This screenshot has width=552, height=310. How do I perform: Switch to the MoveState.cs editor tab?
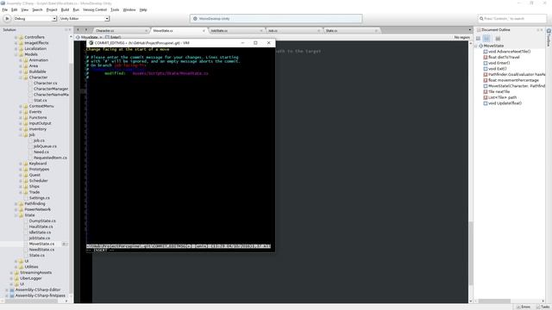click(179, 31)
